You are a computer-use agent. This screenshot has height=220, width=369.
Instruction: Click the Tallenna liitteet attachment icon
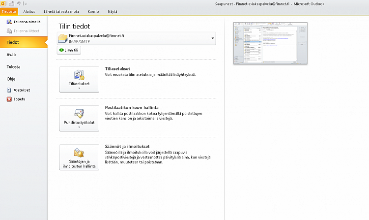pyautogui.click(x=9, y=31)
